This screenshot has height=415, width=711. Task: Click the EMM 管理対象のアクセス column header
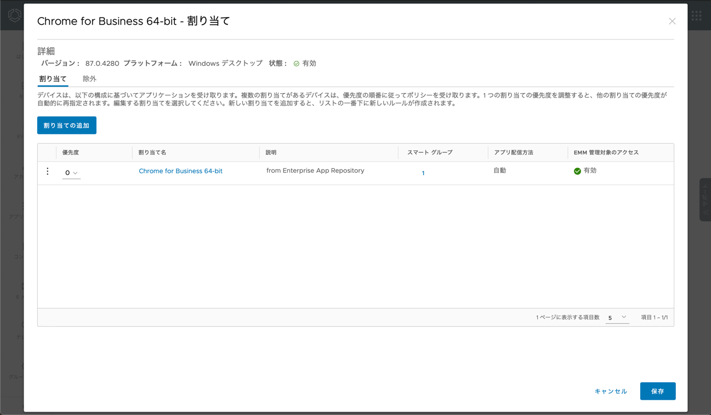coord(606,152)
